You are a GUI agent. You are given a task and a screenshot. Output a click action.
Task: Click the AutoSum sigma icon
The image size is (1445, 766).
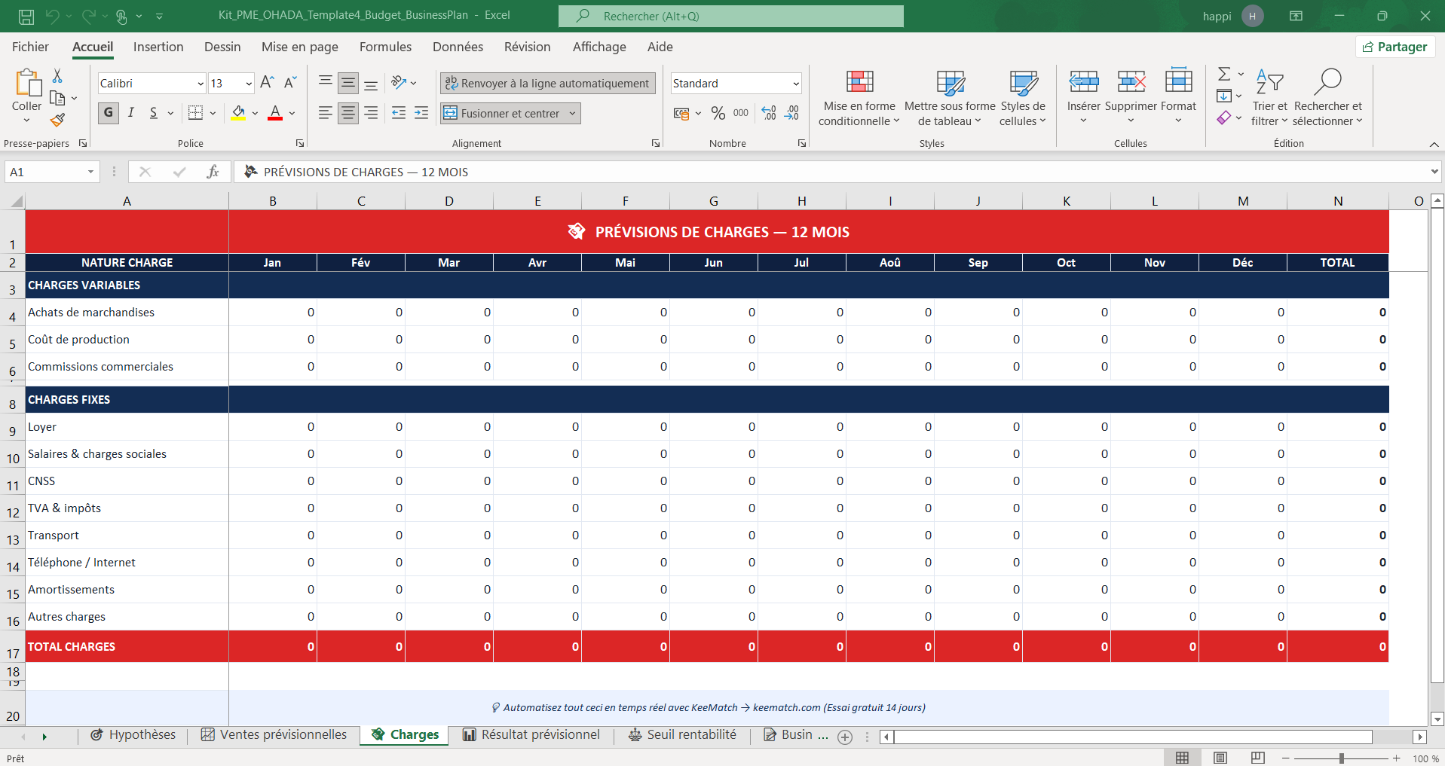pos(1224,74)
